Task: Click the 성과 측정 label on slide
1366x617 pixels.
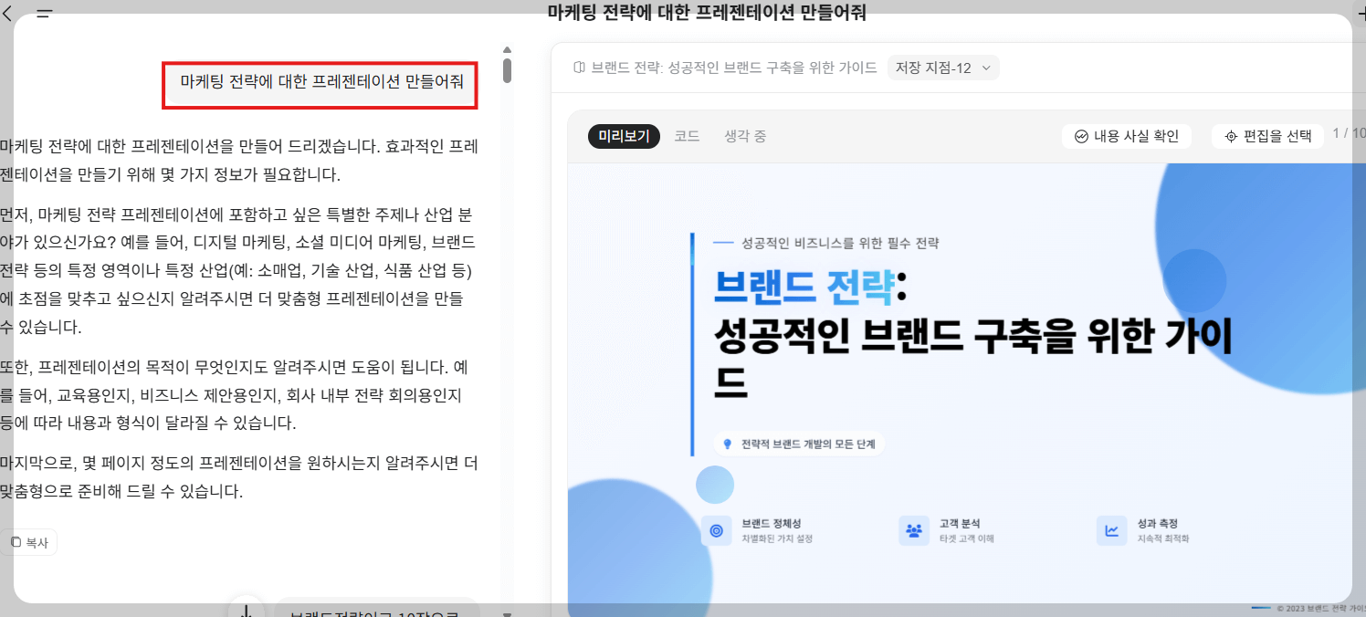Action: point(1158,524)
